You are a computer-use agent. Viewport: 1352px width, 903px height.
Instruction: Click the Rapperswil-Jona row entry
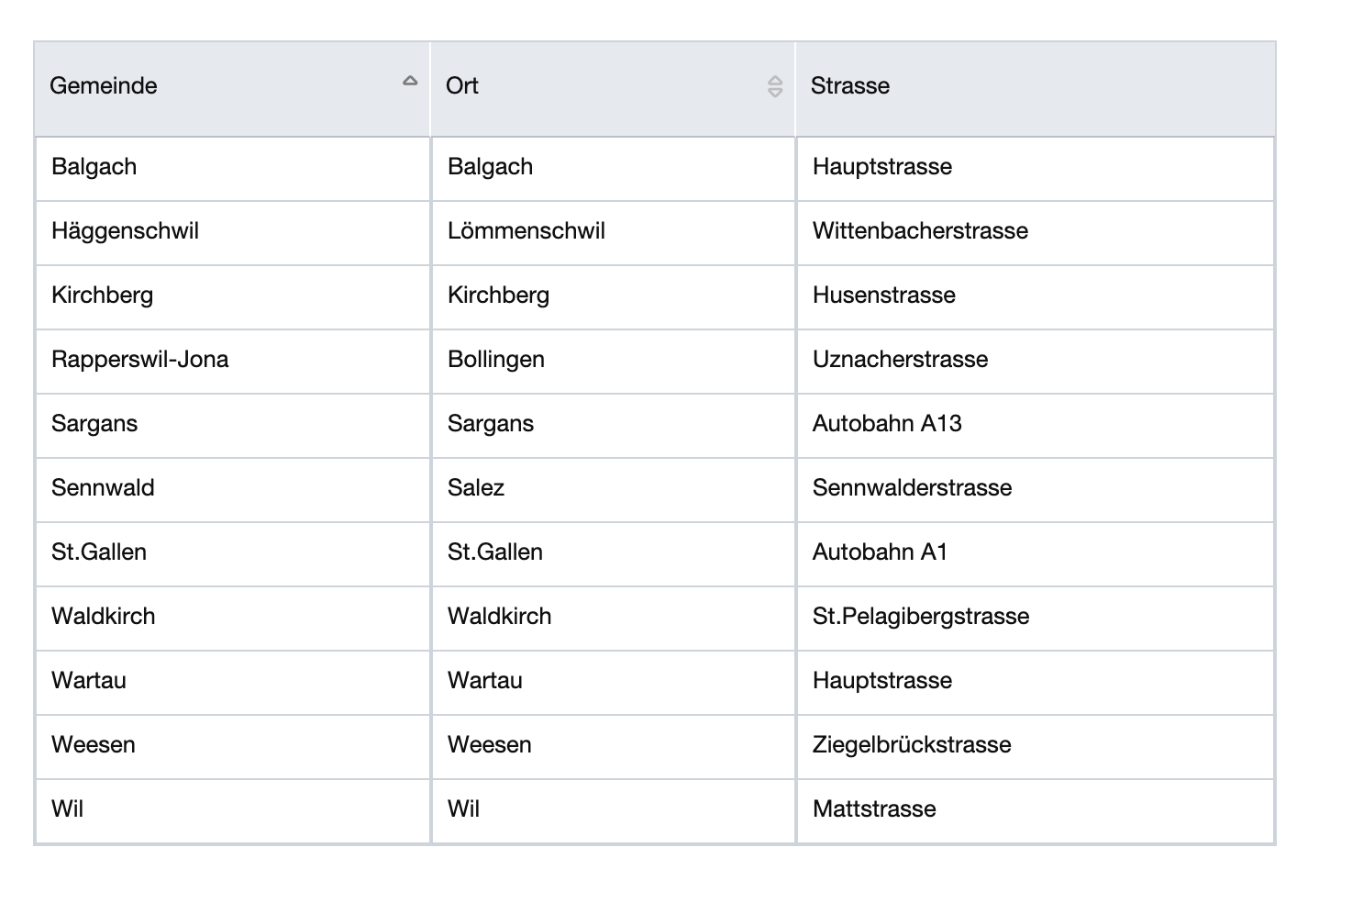pyautogui.click(x=140, y=360)
